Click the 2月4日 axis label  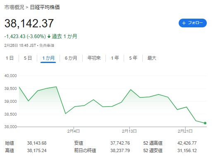[74, 131]
